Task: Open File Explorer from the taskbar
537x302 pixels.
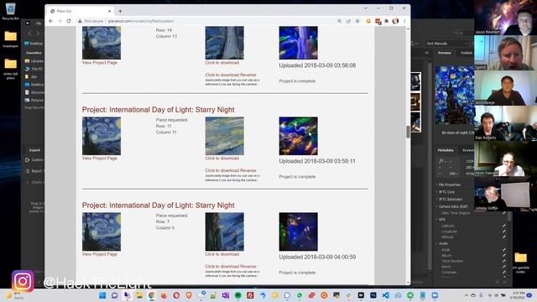Action: (x=139, y=295)
